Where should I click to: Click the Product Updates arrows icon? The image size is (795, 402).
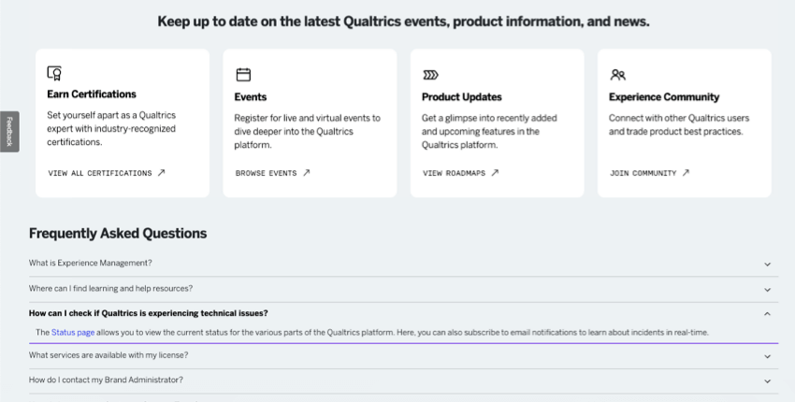[430, 74]
